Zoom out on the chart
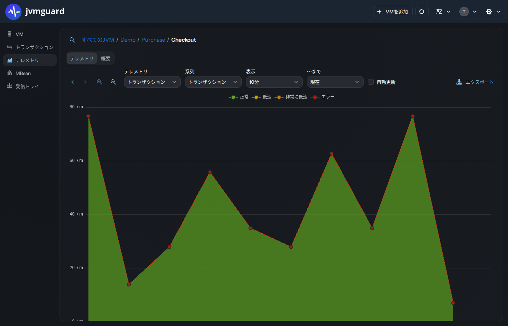This screenshot has width=508, height=326. coord(113,82)
